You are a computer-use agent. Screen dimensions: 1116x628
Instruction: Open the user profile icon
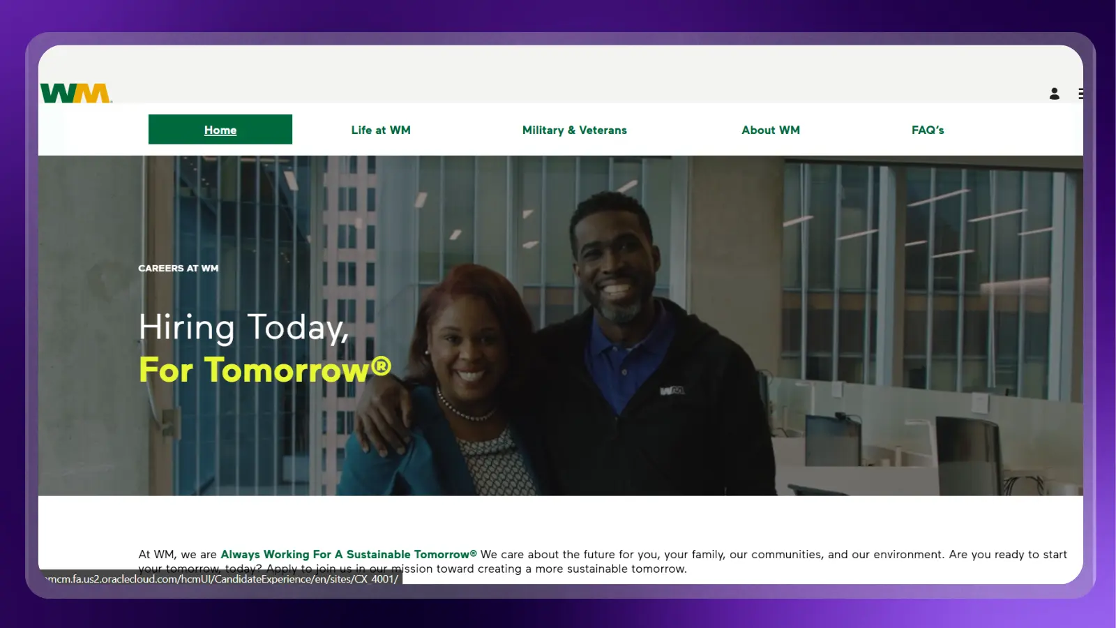[1054, 94]
